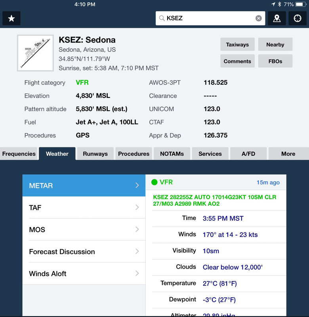This screenshot has height=317, width=309.
Task: Open the A/FD tab
Action: click(248, 154)
